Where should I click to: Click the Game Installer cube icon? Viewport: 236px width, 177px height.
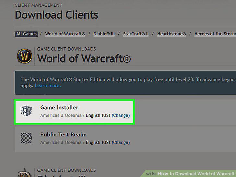[26, 111]
